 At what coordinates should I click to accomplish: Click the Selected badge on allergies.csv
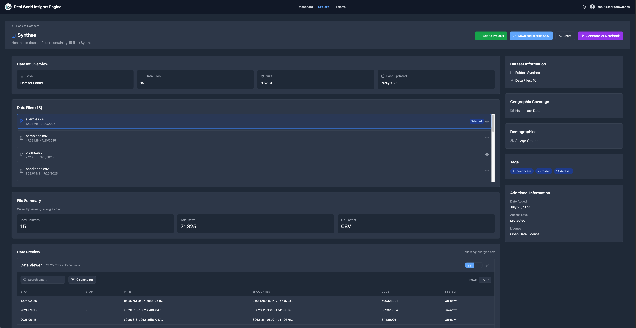(x=476, y=121)
